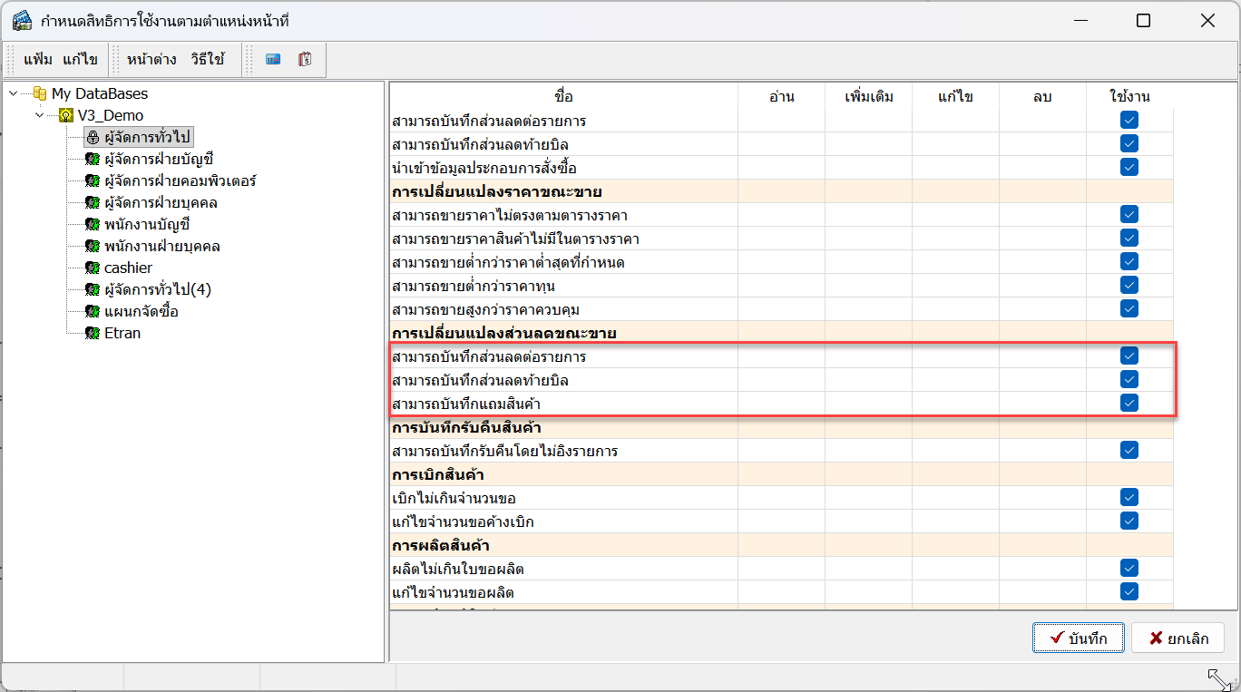Image resolution: width=1241 pixels, height=692 pixels.
Task: Click the ลบ column header
Action: [1042, 96]
